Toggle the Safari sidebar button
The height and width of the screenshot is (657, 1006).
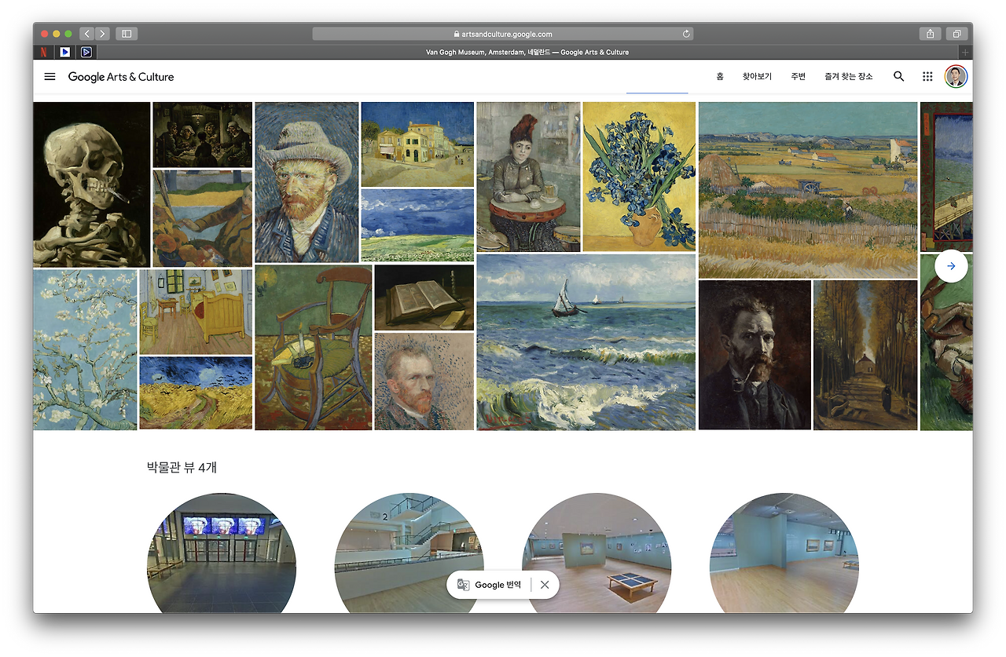coord(127,34)
